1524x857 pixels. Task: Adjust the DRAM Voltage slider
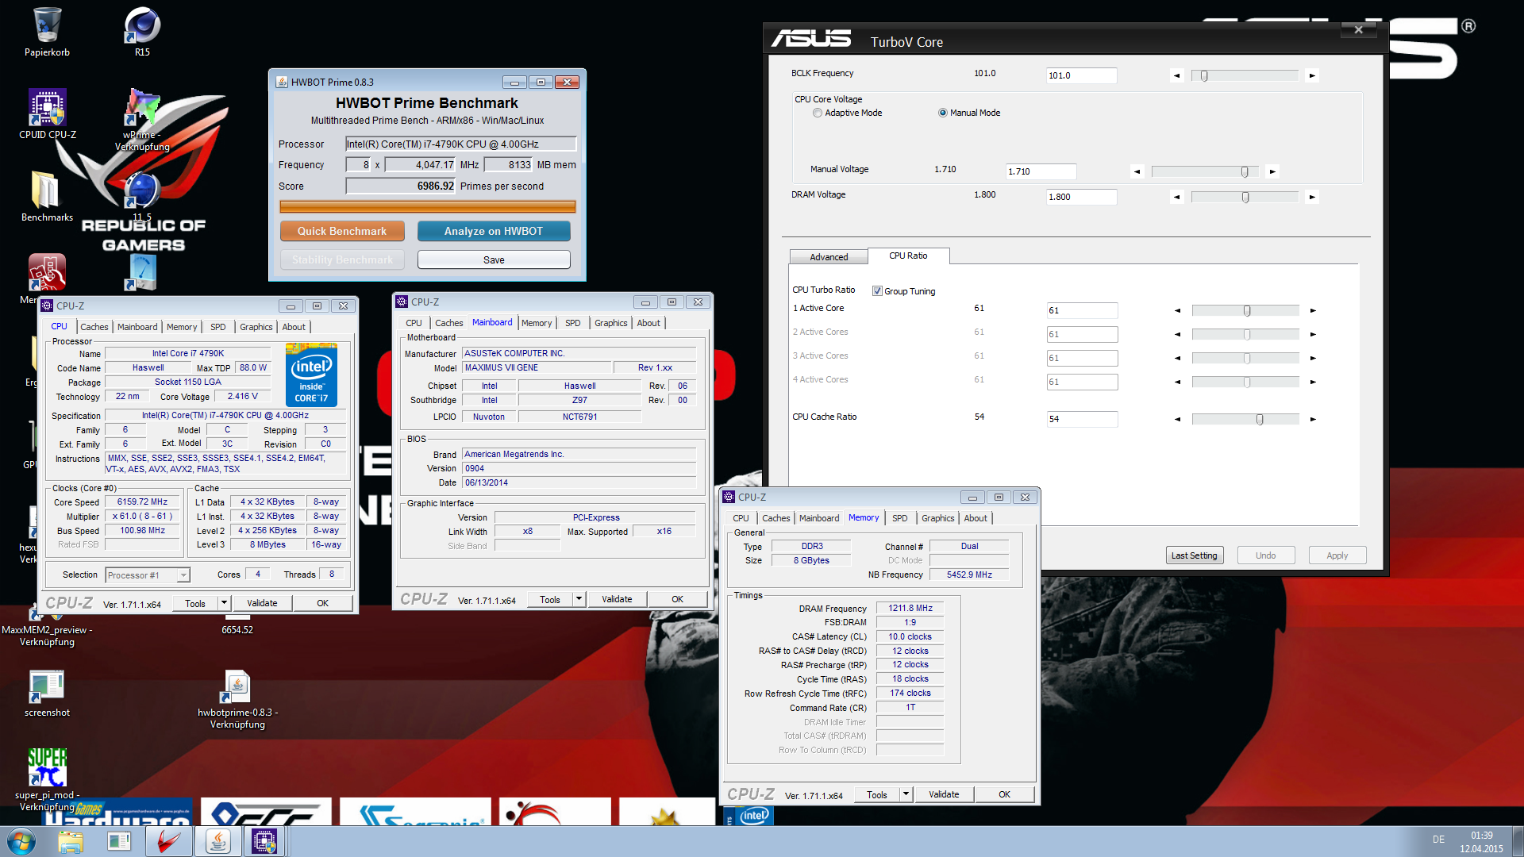1245,198
